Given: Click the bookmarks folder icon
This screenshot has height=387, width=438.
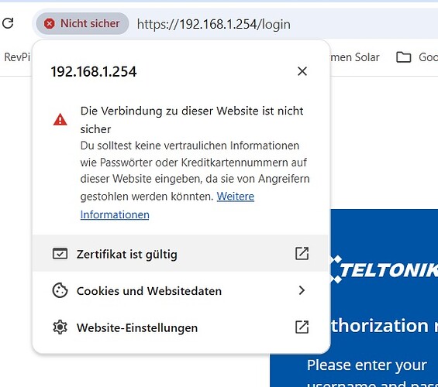Looking at the screenshot, I should click(x=404, y=57).
